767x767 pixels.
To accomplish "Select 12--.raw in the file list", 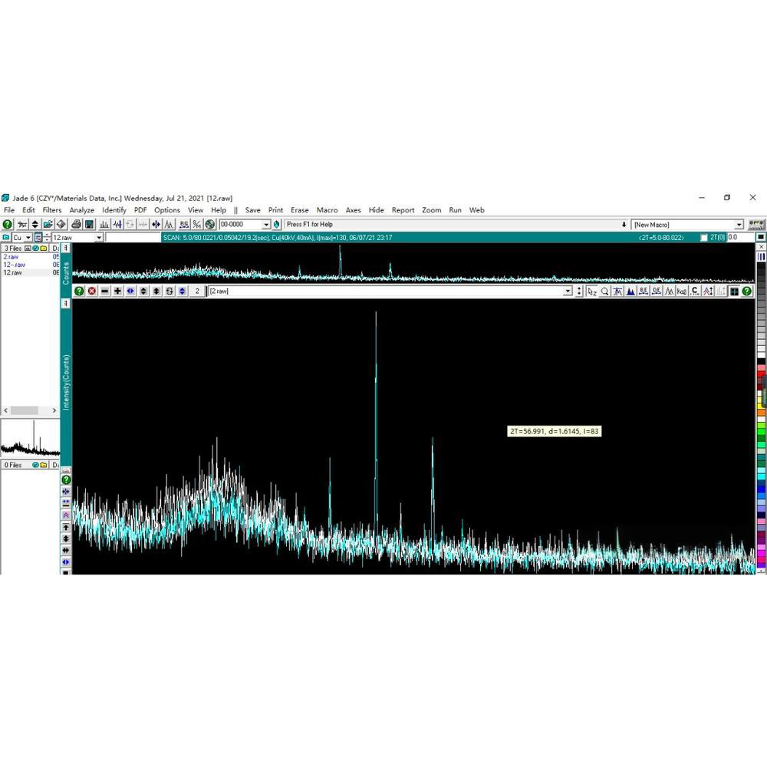I will (x=14, y=265).
